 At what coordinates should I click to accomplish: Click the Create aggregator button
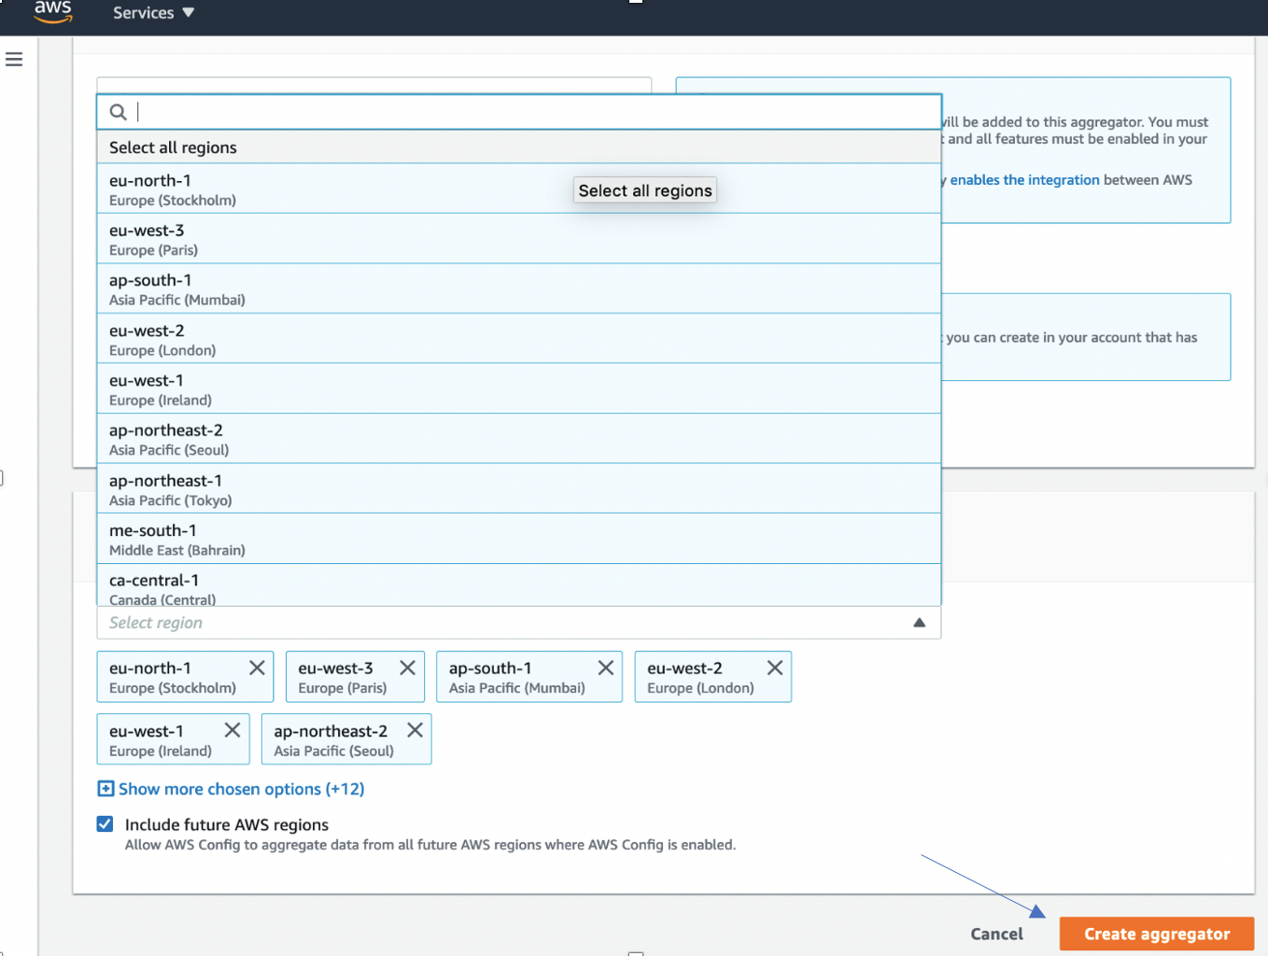click(x=1156, y=934)
